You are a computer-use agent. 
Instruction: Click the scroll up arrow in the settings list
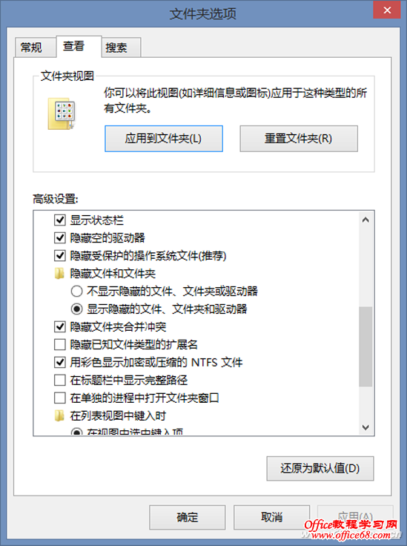pos(365,220)
